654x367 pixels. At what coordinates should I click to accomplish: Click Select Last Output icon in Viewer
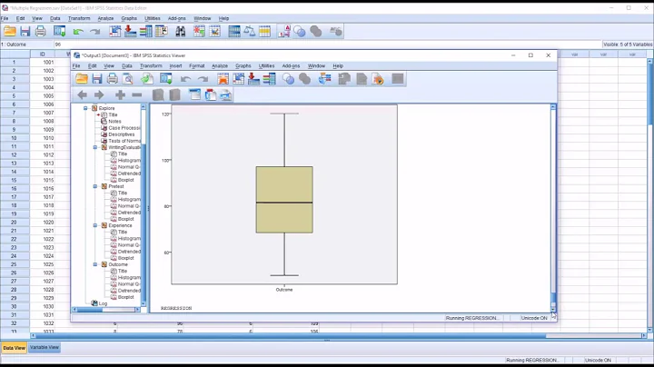[x=324, y=79]
